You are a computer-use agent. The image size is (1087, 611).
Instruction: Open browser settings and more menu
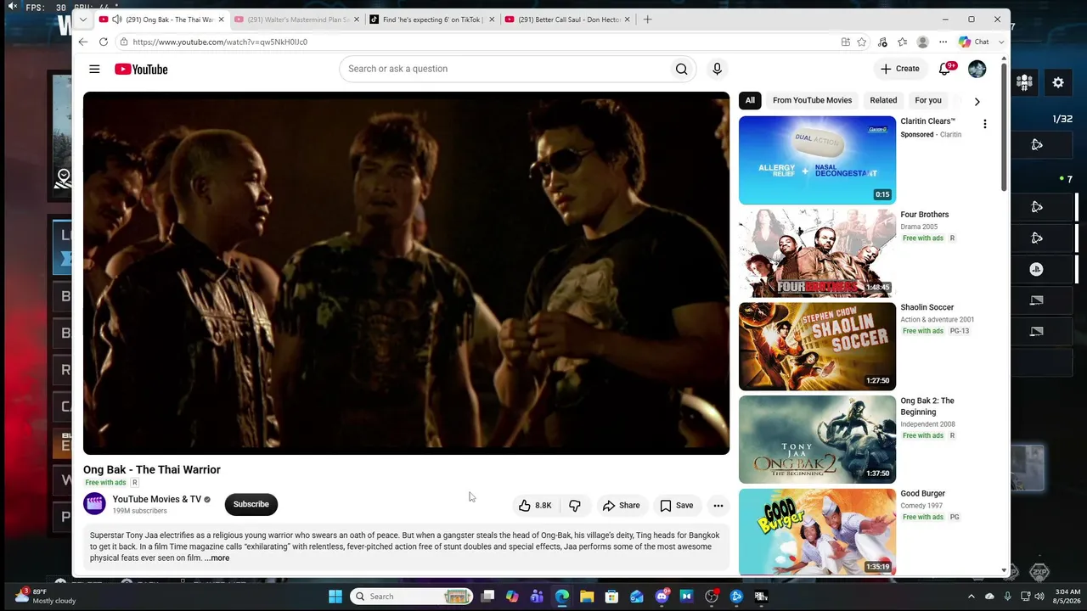point(943,42)
